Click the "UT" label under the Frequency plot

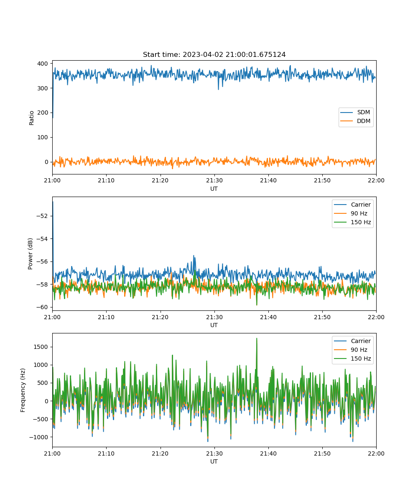tap(214, 461)
